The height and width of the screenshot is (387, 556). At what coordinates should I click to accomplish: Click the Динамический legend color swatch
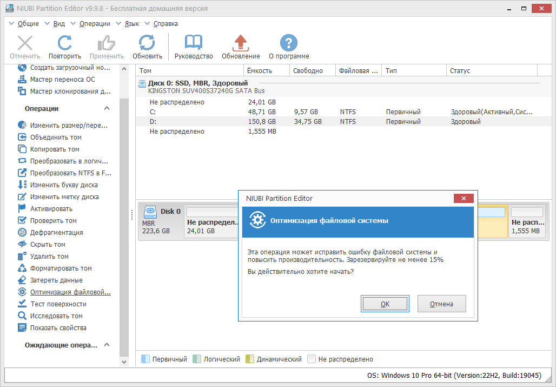tap(250, 359)
